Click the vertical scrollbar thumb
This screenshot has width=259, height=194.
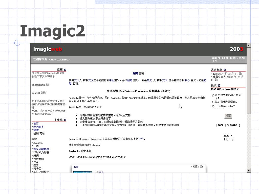(x=249, y=81)
